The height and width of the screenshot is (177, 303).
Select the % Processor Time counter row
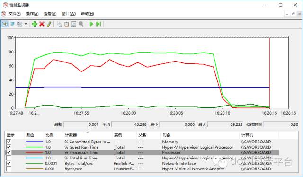142,152
